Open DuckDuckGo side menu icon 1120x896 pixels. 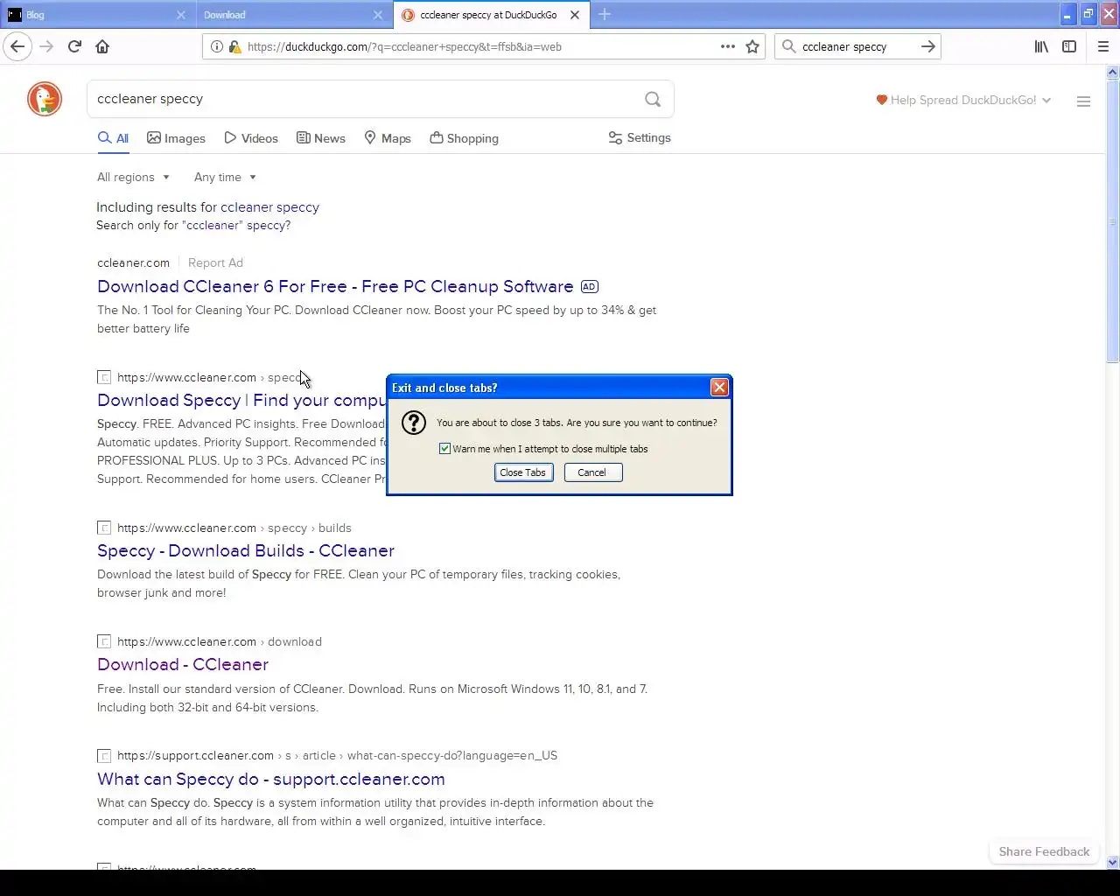[1083, 101]
